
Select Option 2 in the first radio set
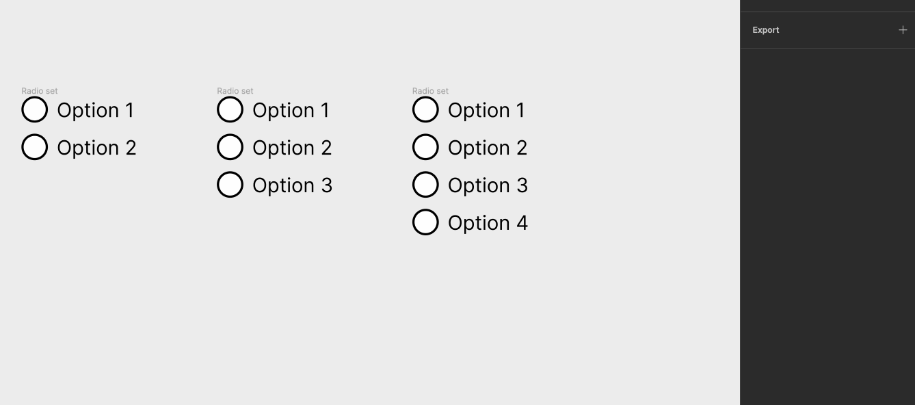34,146
